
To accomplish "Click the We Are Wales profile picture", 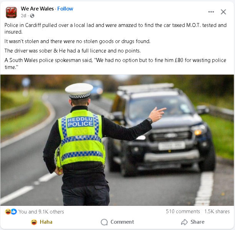I will coord(11,12).
